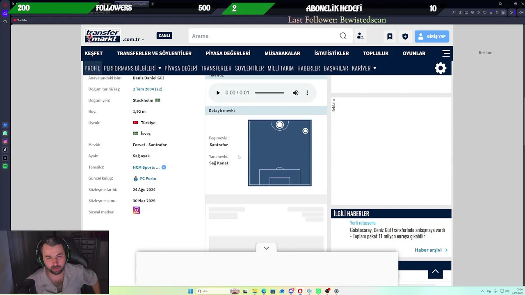Open Windows Start menu
This screenshot has width=525, height=295.
pyautogui.click(x=191, y=291)
